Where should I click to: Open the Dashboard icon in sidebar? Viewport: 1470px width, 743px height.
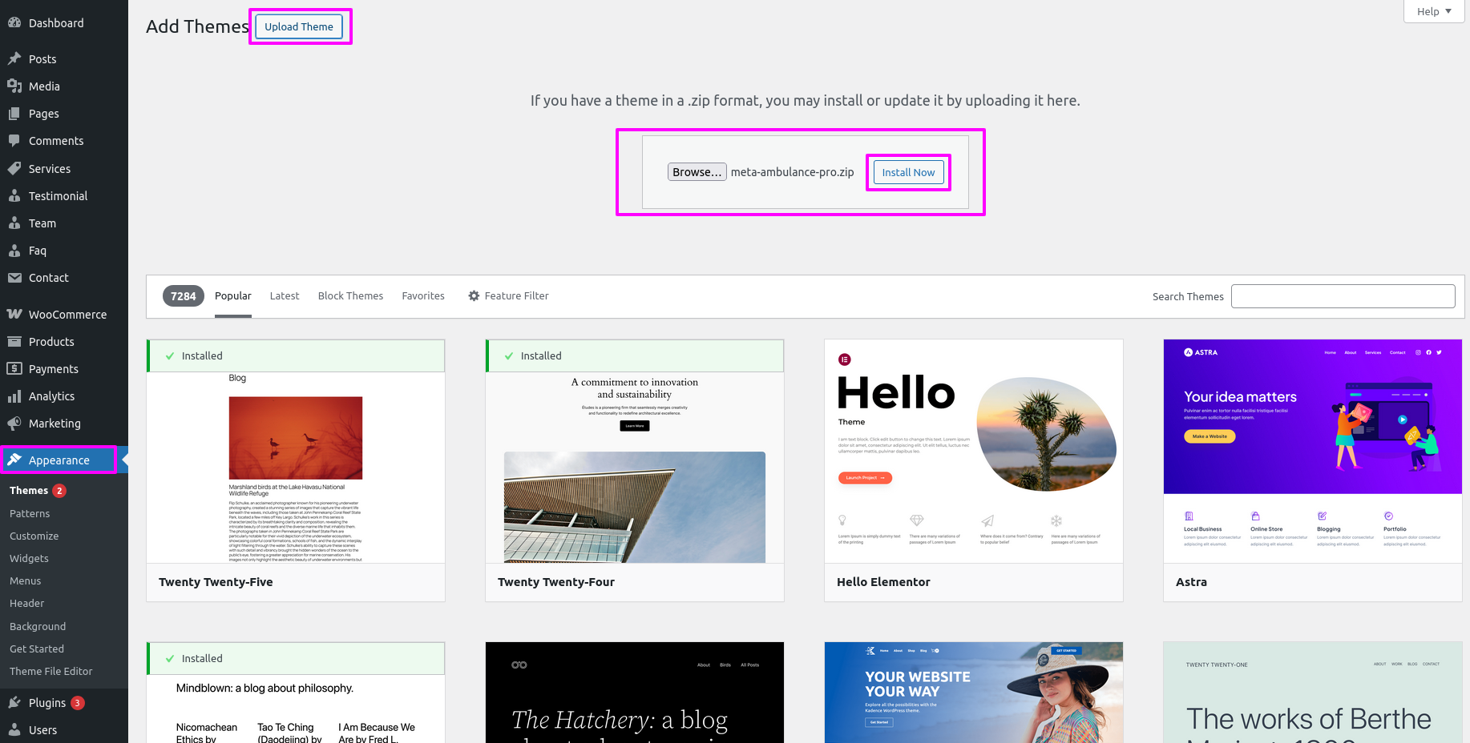14,23
